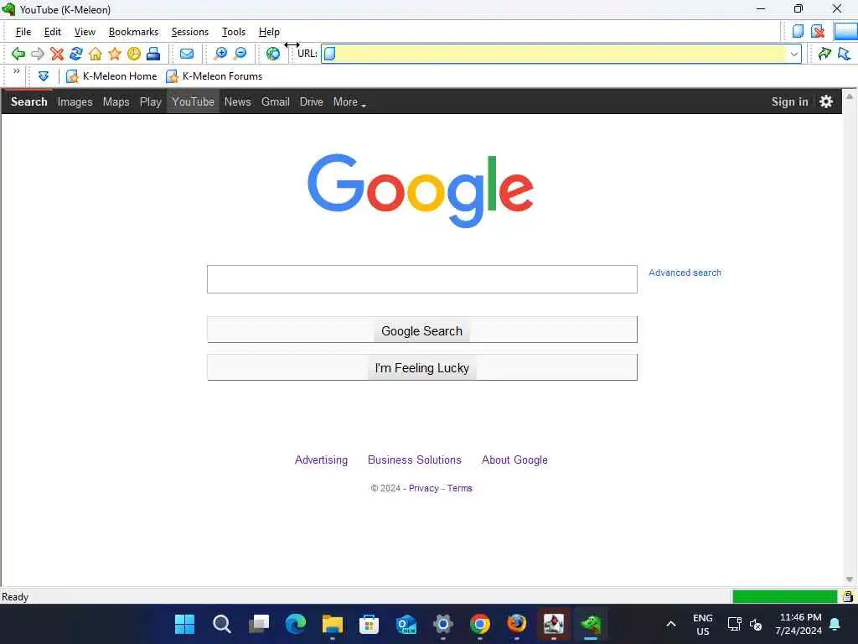Click the green progress bar in status bar
This screenshot has height=644, width=858.
(x=784, y=596)
